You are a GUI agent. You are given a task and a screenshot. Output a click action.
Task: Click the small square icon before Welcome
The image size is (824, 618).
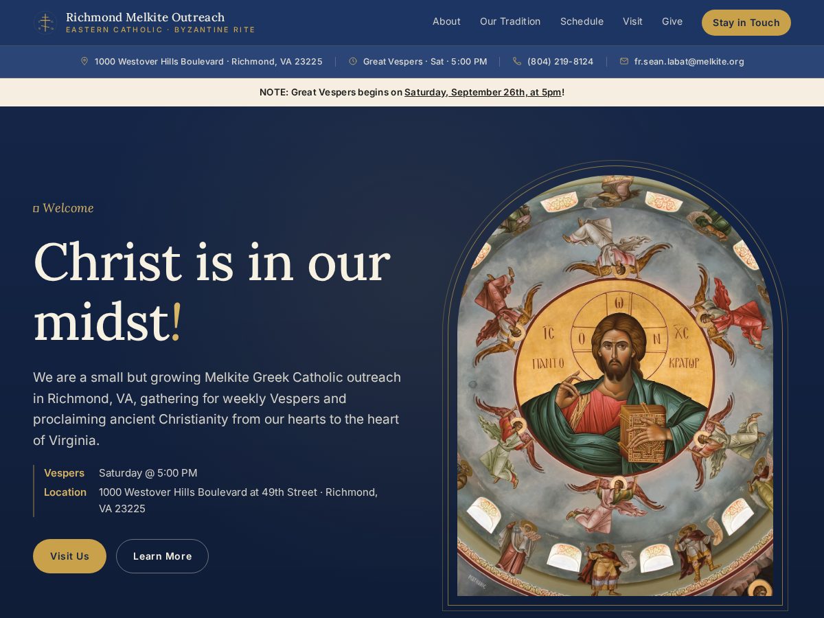(36, 209)
